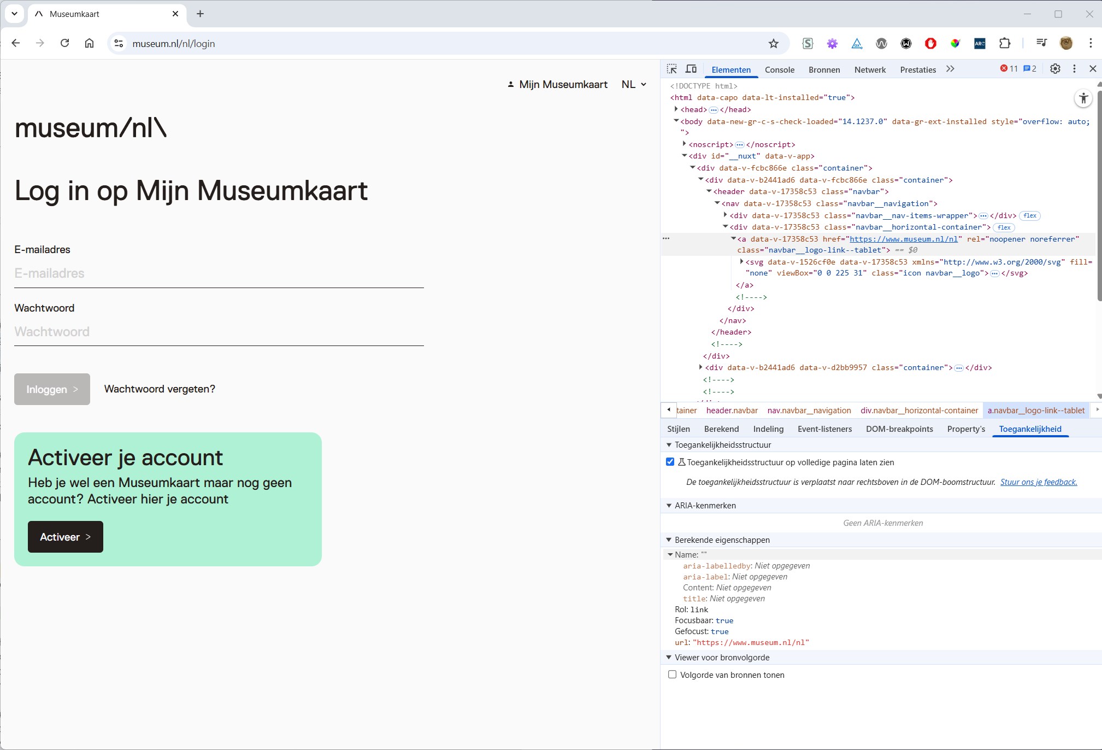Click the red error count badge showing 11
The width and height of the screenshot is (1102, 750).
[1009, 69]
